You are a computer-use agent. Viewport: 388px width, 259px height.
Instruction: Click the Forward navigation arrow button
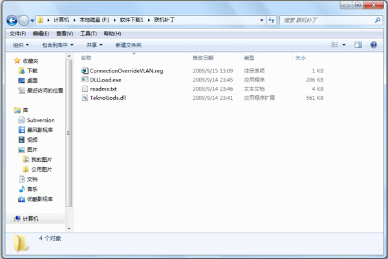[24, 20]
